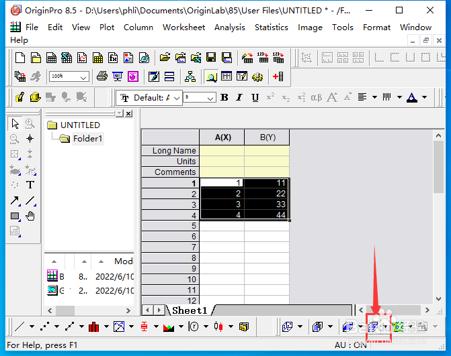Expand the Line plot type arrow

32,327
